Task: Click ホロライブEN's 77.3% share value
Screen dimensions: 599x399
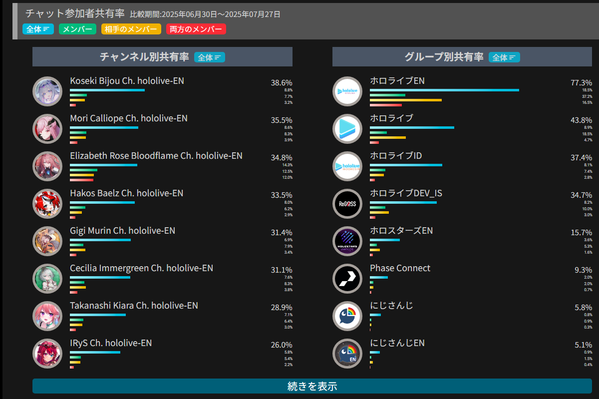Action: tap(582, 82)
